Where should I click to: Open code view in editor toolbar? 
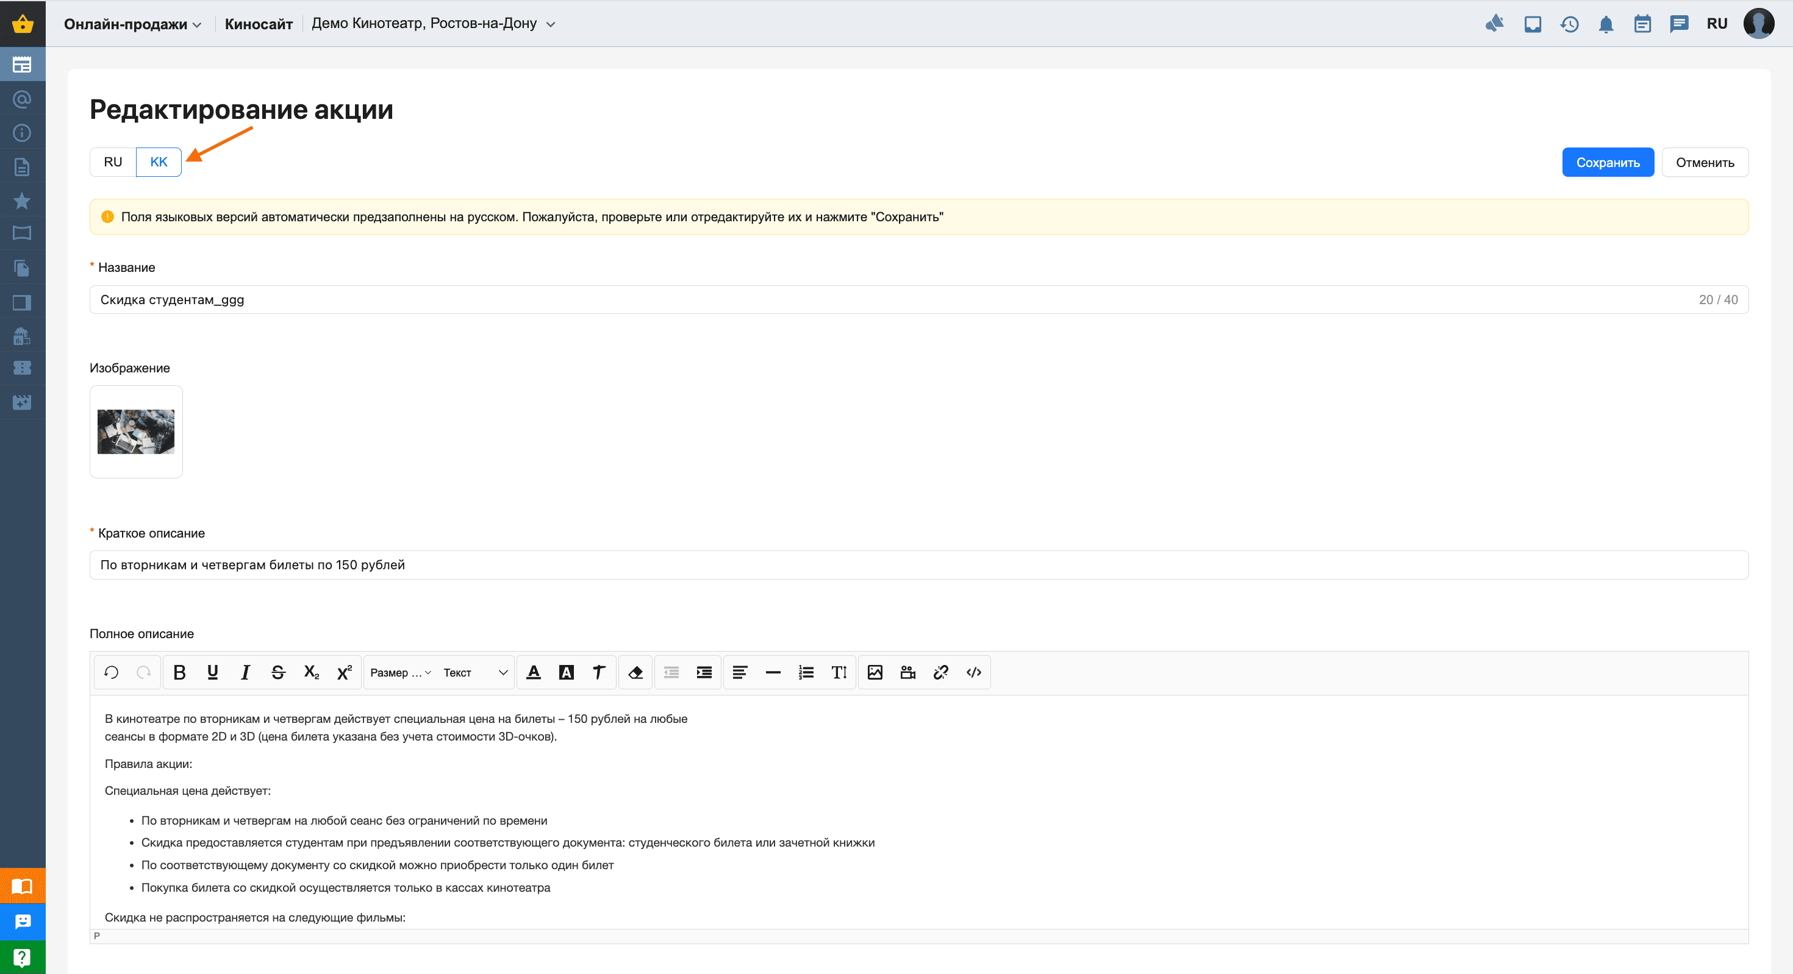coord(974,672)
